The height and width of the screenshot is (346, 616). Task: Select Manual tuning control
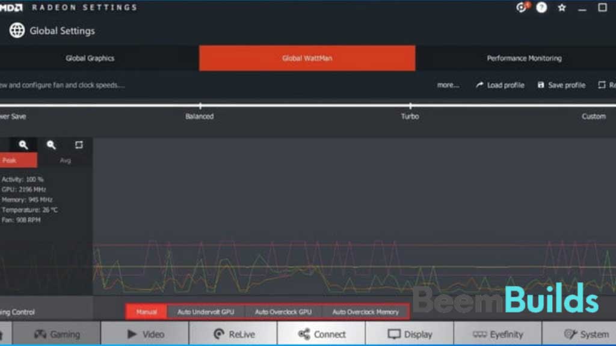coord(147,312)
